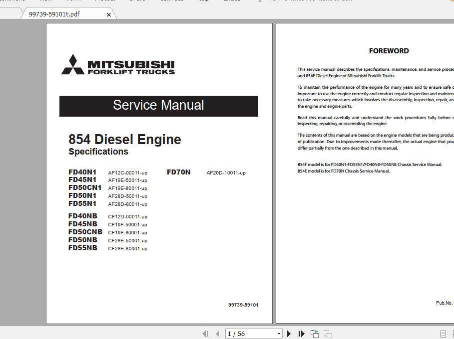The height and width of the screenshot is (339, 454).
Task: Go to the first page
Action: pyautogui.click(x=206, y=334)
